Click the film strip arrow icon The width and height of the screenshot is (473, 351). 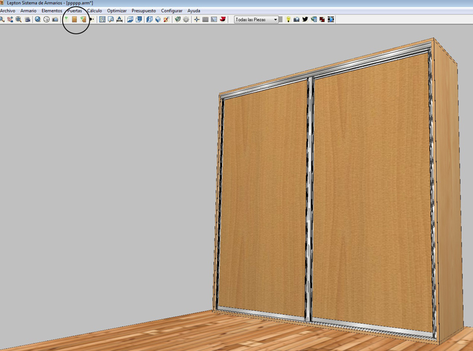[x=331, y=19]
